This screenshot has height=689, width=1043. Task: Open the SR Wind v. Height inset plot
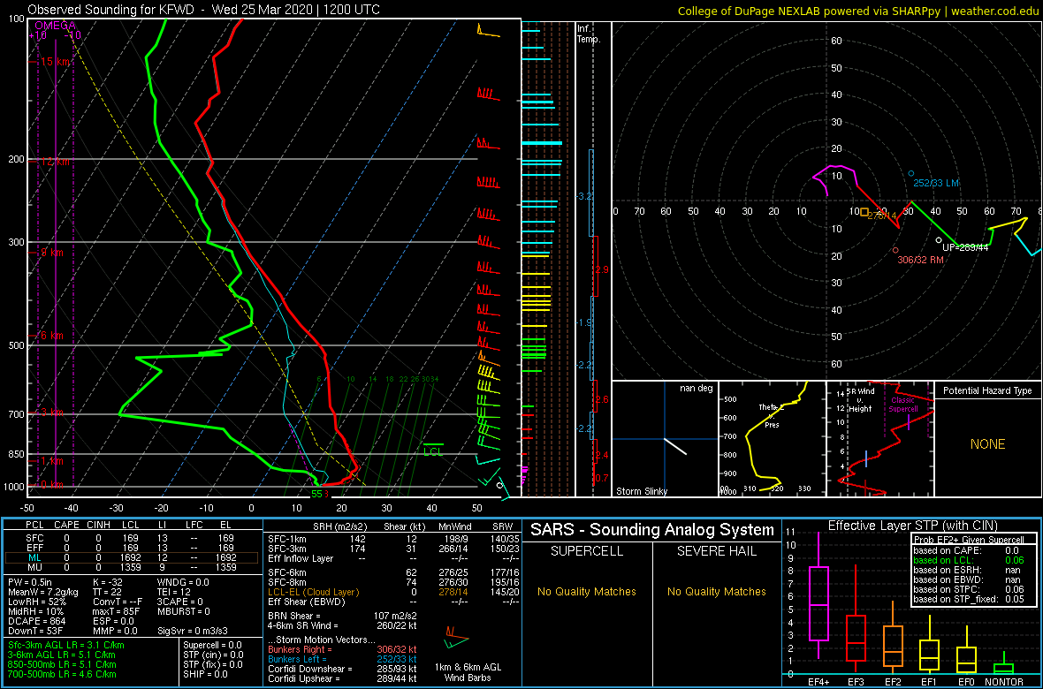pyautogui.click(x=879, y=439)
